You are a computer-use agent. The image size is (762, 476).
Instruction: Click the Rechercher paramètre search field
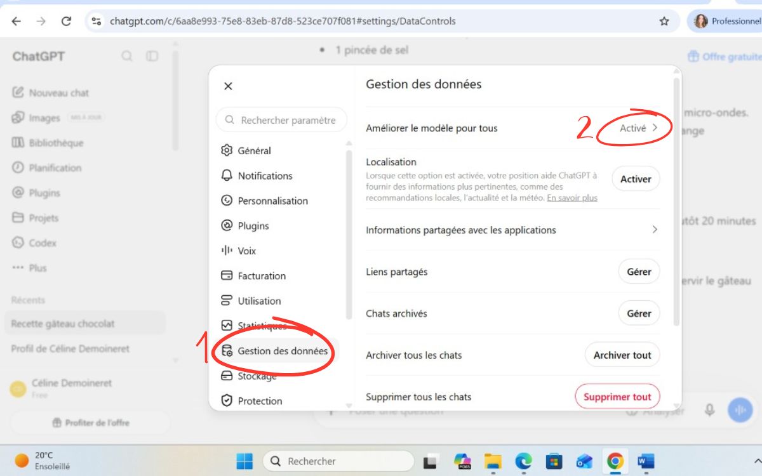[282, 120]
